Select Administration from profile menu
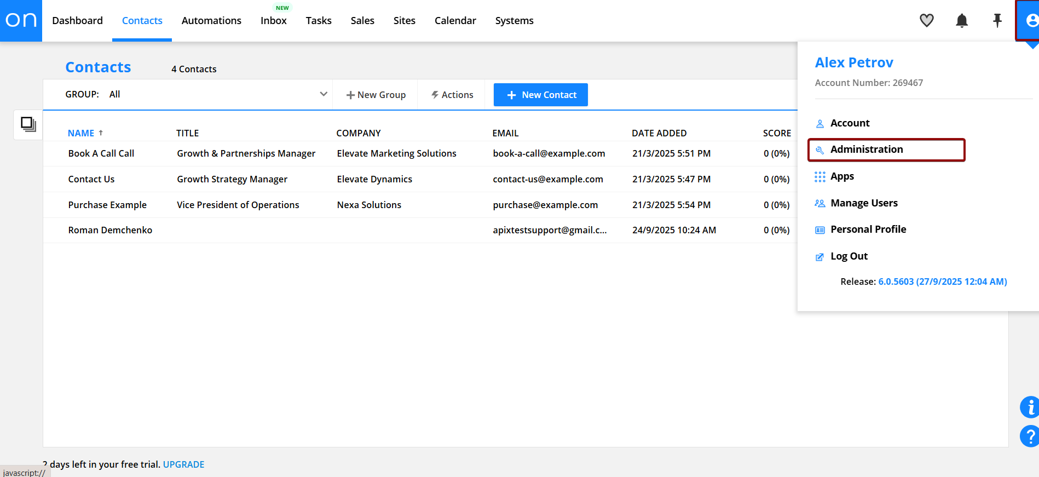The image size is (1039, 477). (x=866, y=150)
